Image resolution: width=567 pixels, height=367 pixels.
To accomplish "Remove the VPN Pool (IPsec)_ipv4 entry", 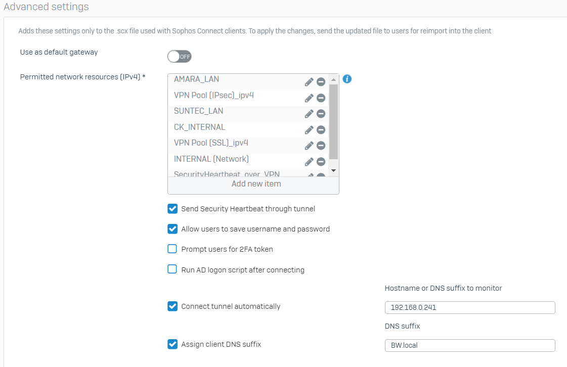I will coord(321,98).
